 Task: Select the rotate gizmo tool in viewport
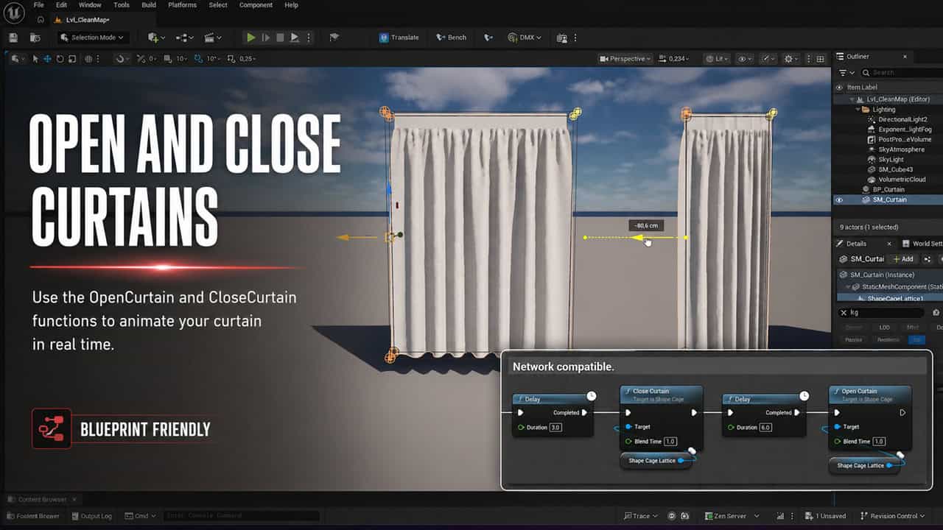click(x=60, y=59)
